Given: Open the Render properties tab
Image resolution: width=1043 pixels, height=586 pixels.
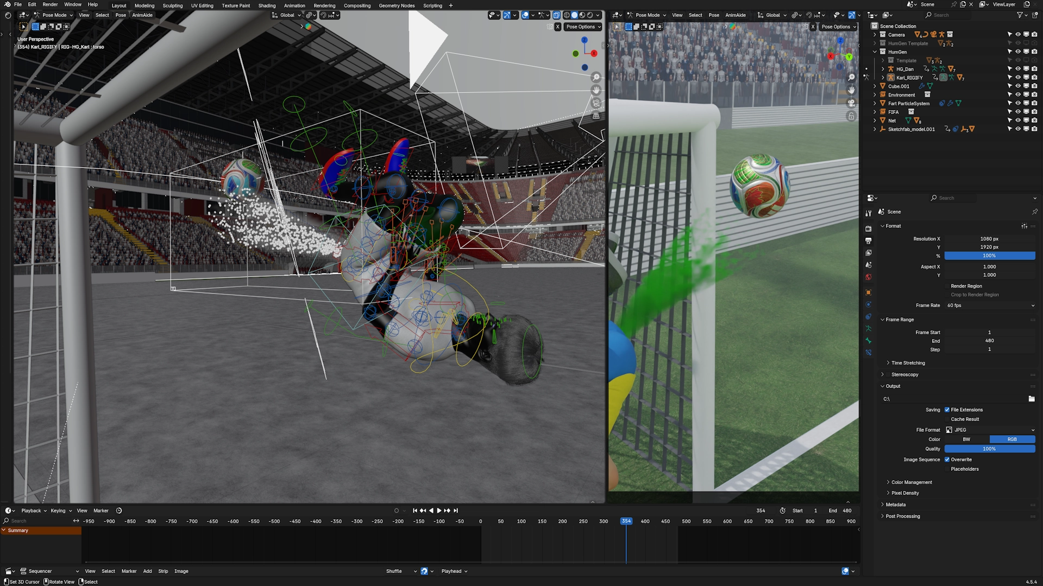Looking at the screenshot, I should 868,228.
